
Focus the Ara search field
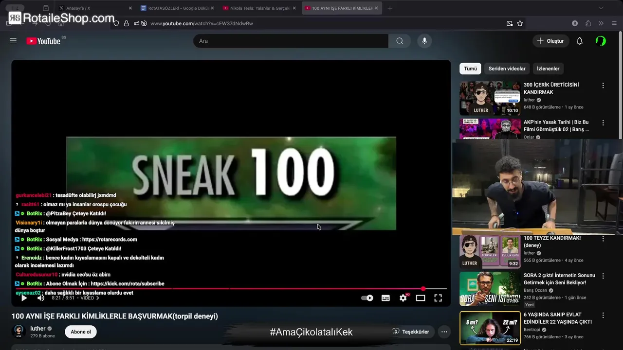tap(291, 41)
